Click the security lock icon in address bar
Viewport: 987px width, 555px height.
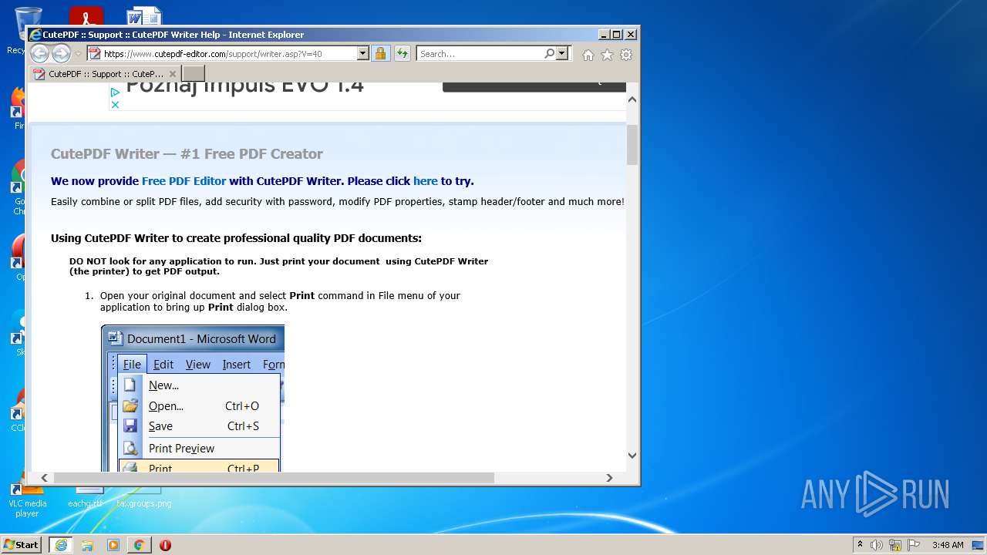tap(380, 53)
